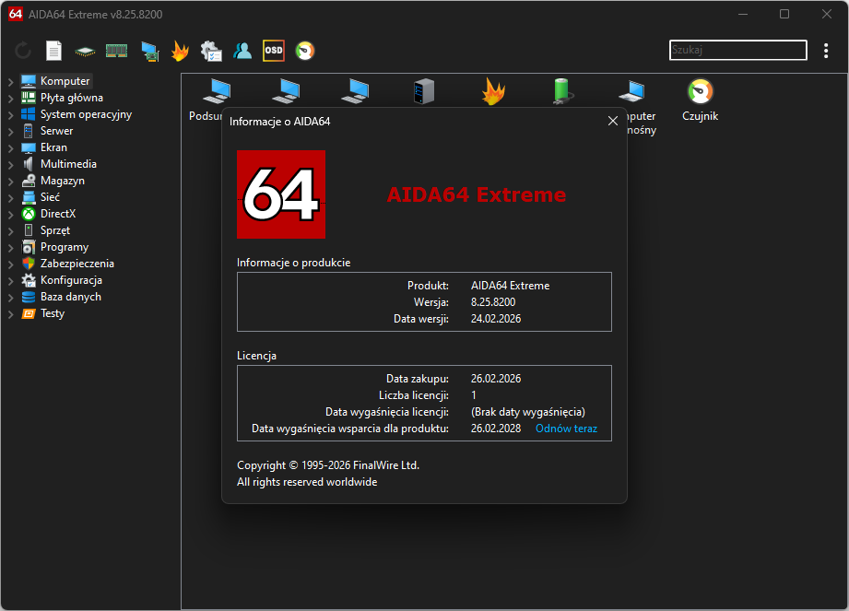Expand the Serwer tree node
849x611 pixels.
(11, 132)
